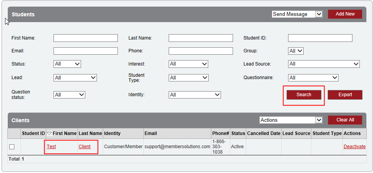
Task: Click the Client last name link
Action: coord(85,147)
